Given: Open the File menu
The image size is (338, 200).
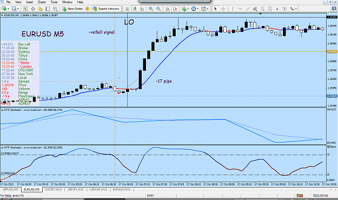Looking at the screenshot, I should coord(9,2).
